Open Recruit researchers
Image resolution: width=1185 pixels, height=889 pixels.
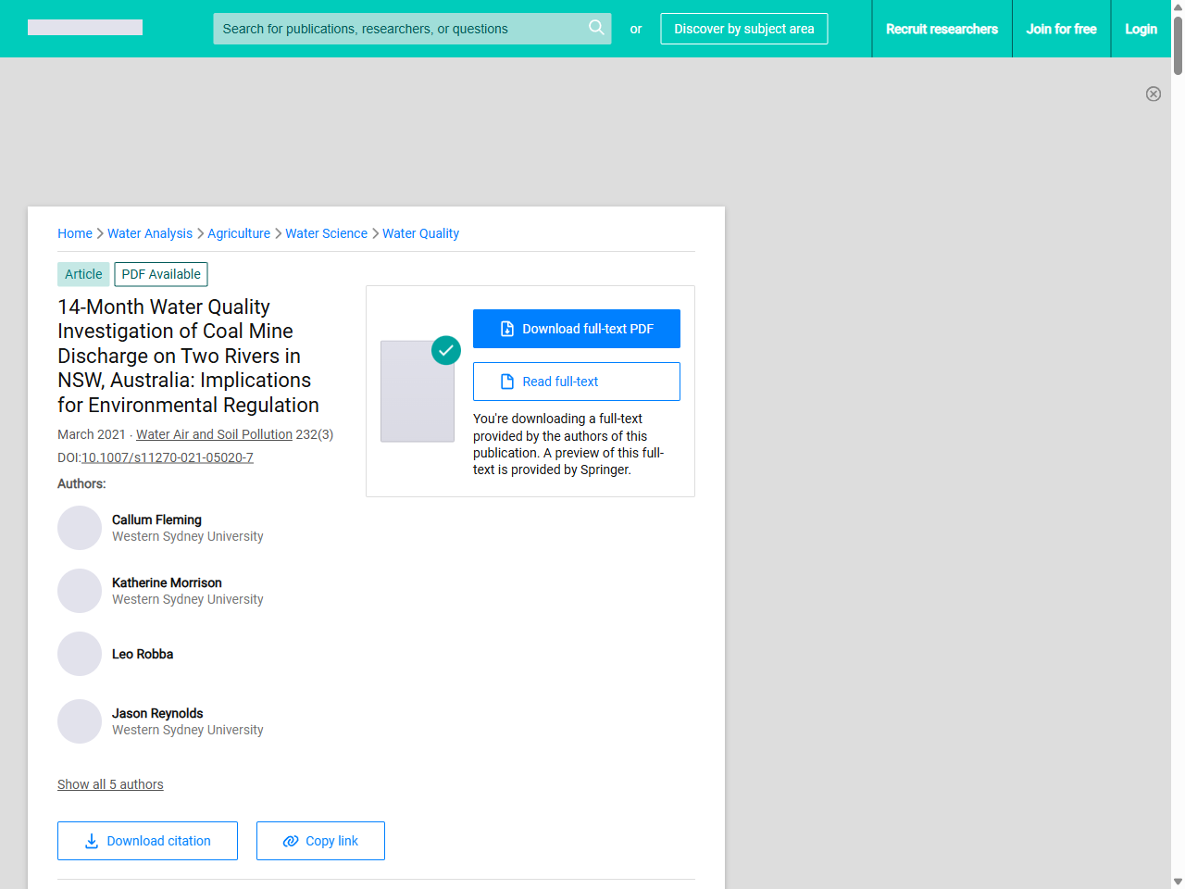pos(942,29)
